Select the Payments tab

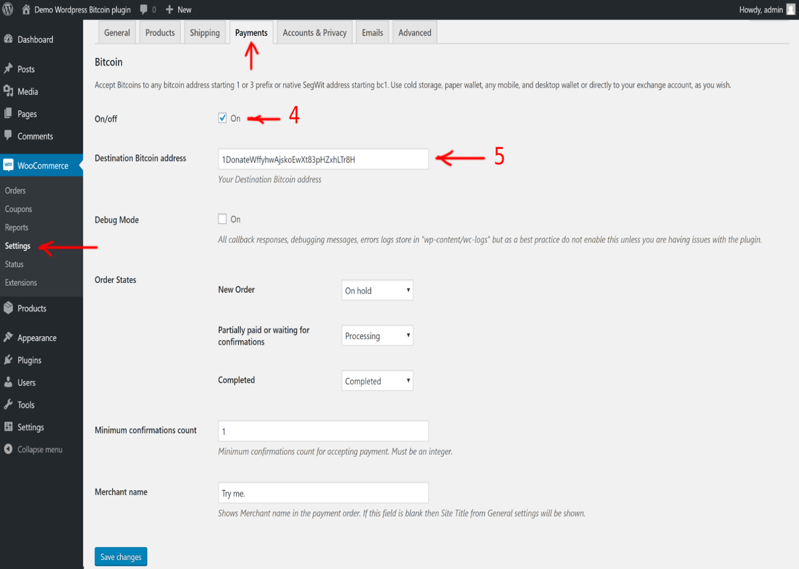[x=251, y=33]
